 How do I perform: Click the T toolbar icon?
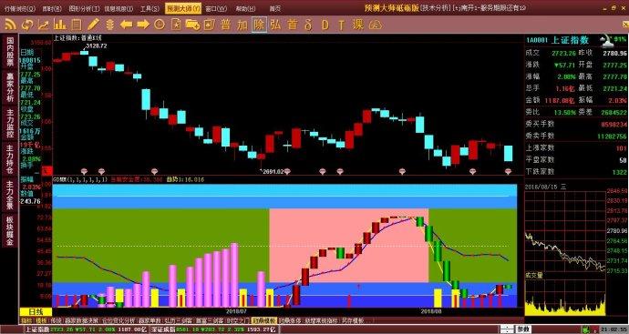(341, 25)
